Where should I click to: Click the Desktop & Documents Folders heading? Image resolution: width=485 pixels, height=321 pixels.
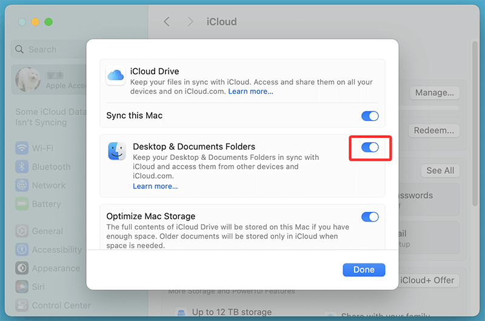coord(194,147)
